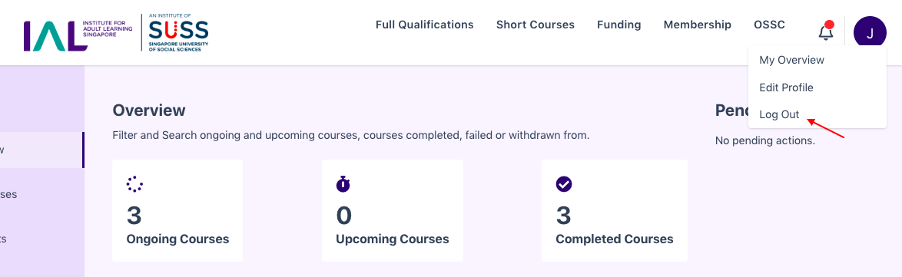Go to the Funding page
The height and width of the screenshot is (277, 902).
coord(619,25)
